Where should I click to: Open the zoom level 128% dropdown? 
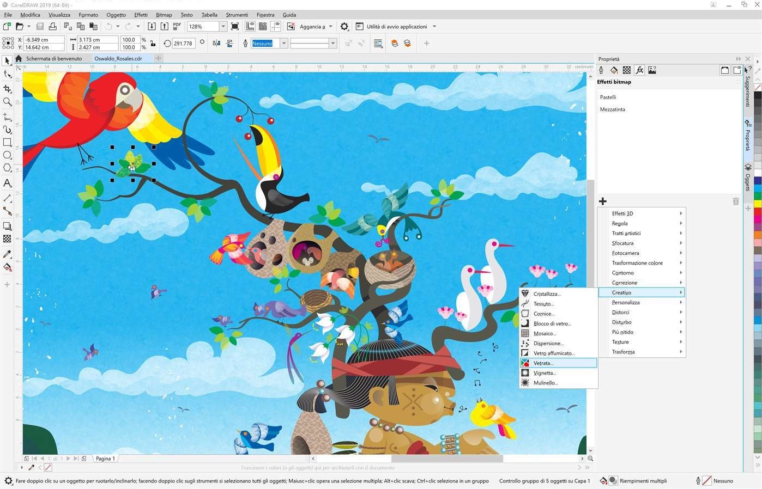coord(223,26)
